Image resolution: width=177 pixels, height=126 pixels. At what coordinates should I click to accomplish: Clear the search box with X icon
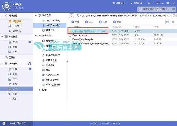point(173,9)
